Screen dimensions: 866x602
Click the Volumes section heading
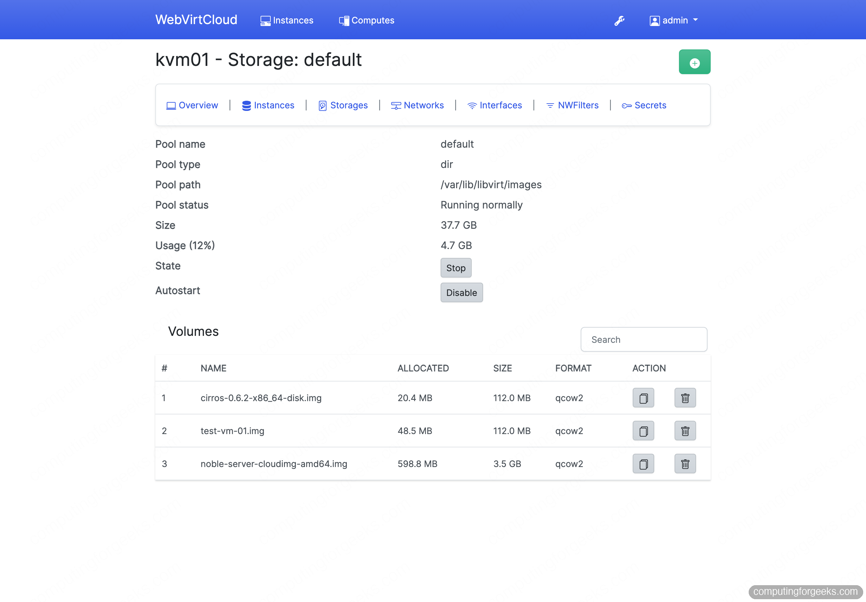tap(193, 331)
